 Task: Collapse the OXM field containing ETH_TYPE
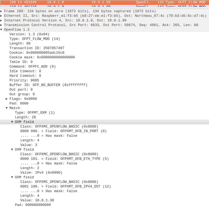(12, 149)
